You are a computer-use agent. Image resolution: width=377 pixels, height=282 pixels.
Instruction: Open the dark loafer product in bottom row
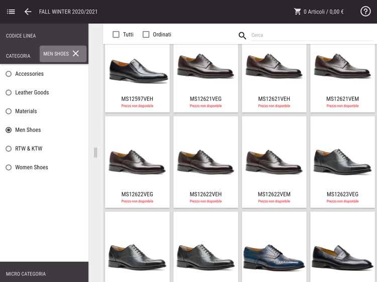click(342, 258)
